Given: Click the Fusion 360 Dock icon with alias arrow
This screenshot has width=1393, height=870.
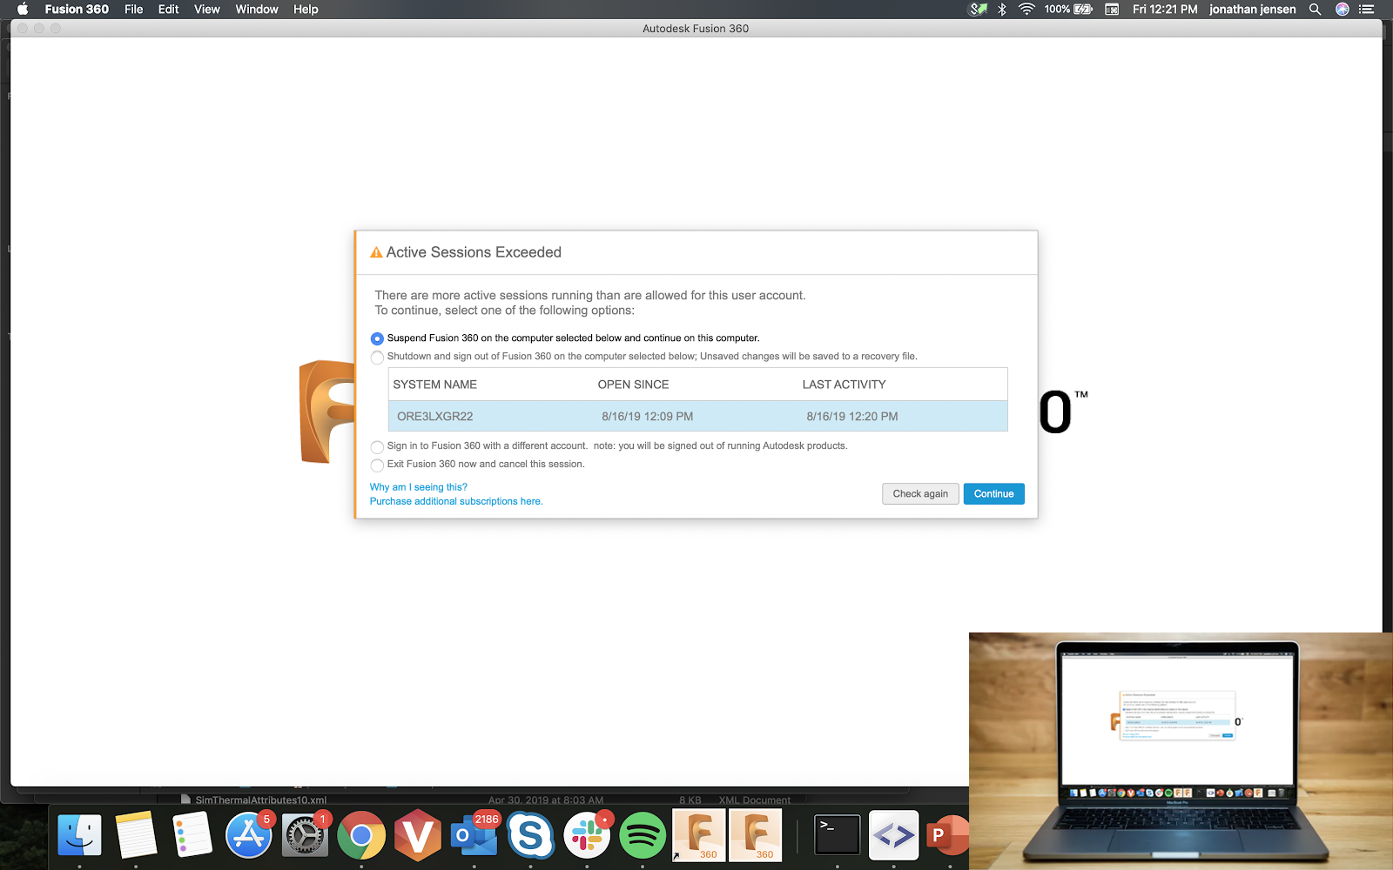Looking at the screenshot, I should 699,835.
